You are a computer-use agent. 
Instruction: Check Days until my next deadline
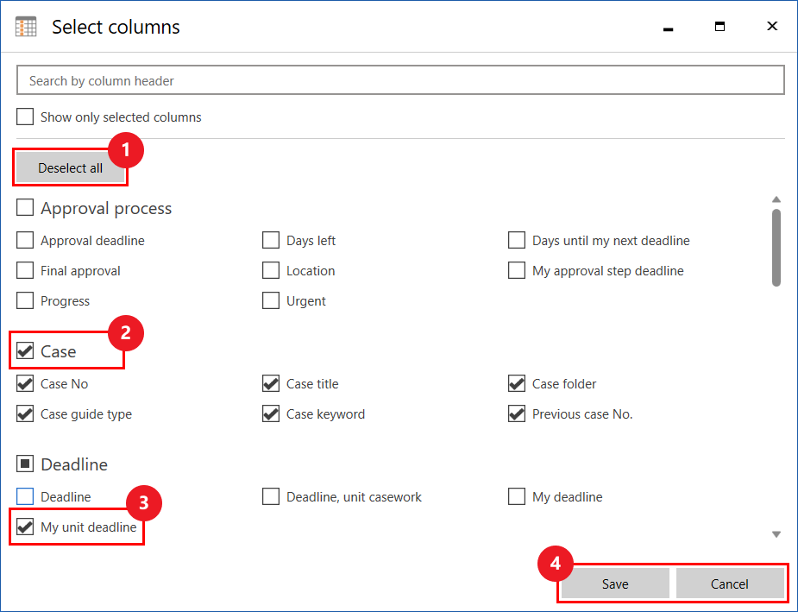point(517,240)
